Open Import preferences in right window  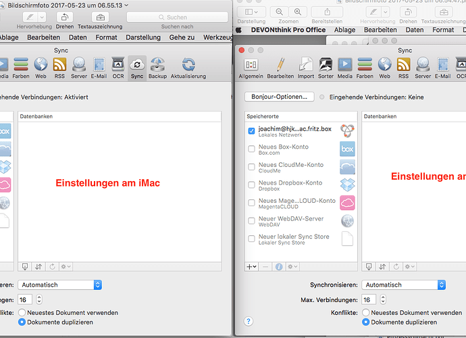coord(306,68)
